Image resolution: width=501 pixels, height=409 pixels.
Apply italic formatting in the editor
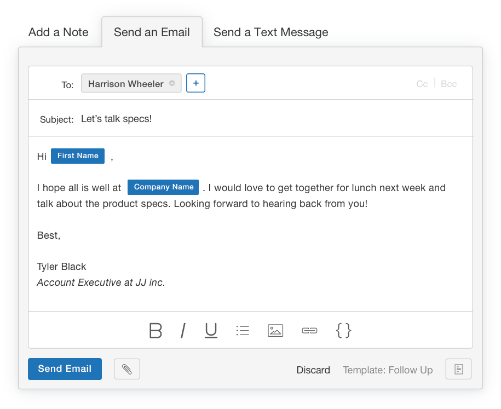click(183, 330)
